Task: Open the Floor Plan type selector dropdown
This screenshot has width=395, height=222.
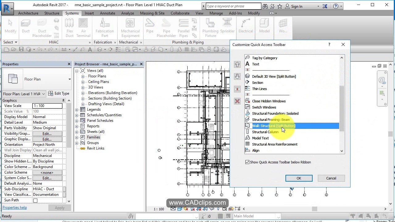Action: (x=69, y=79)
